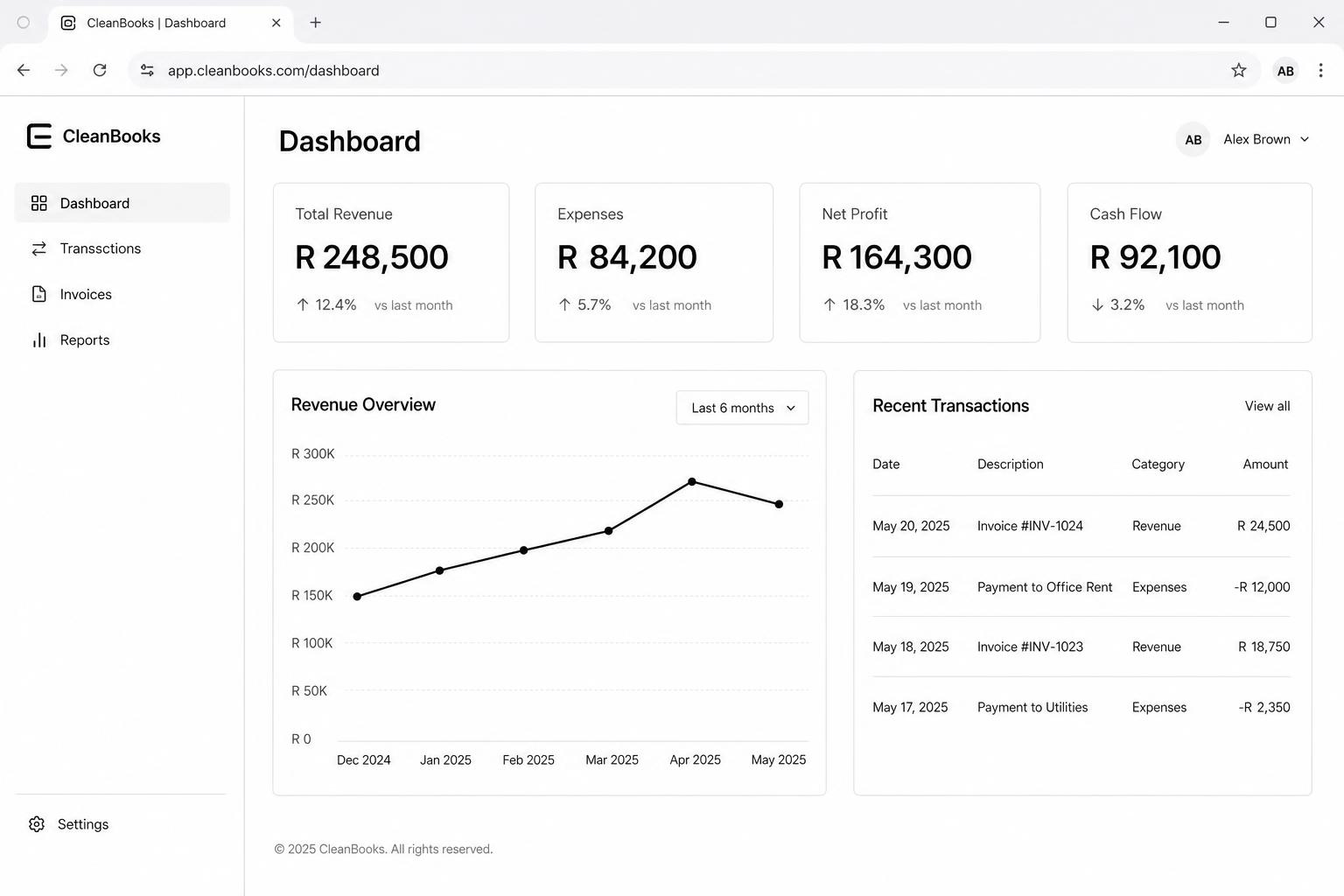Open Reports from the sidebar
This screenshot has width=1344, height=896.
click(x=122, y=339)
